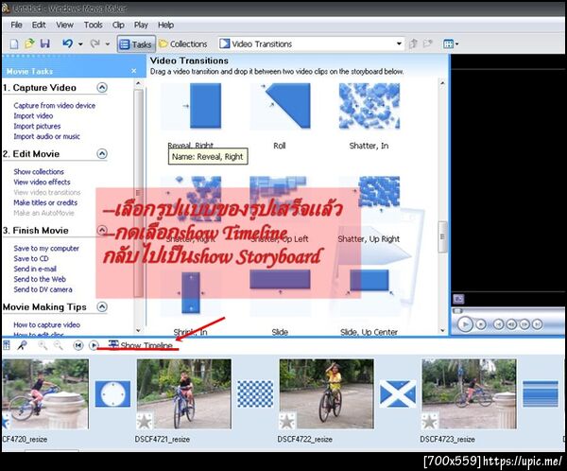Click the Save to CD link
The height and width of the screenshot is (471, 567).
coord(31,258)
